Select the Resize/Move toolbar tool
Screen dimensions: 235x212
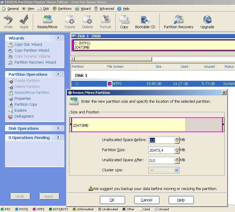[x=47, y=22]
